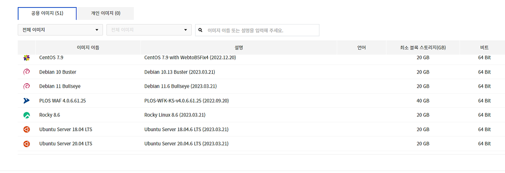
Task: Click description CentOS 7.9 with WebtoB5Fix4
Action: click(x=190, y=58)
